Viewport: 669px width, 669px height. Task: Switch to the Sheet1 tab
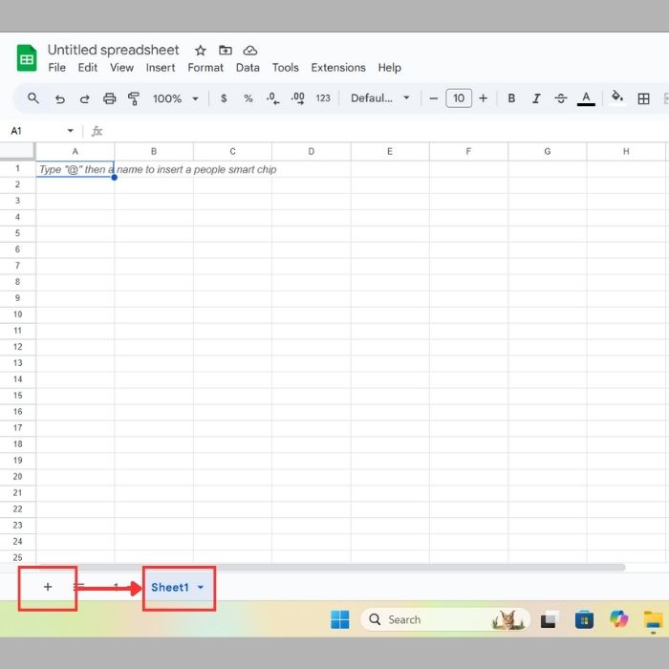[x=170, y=588]
